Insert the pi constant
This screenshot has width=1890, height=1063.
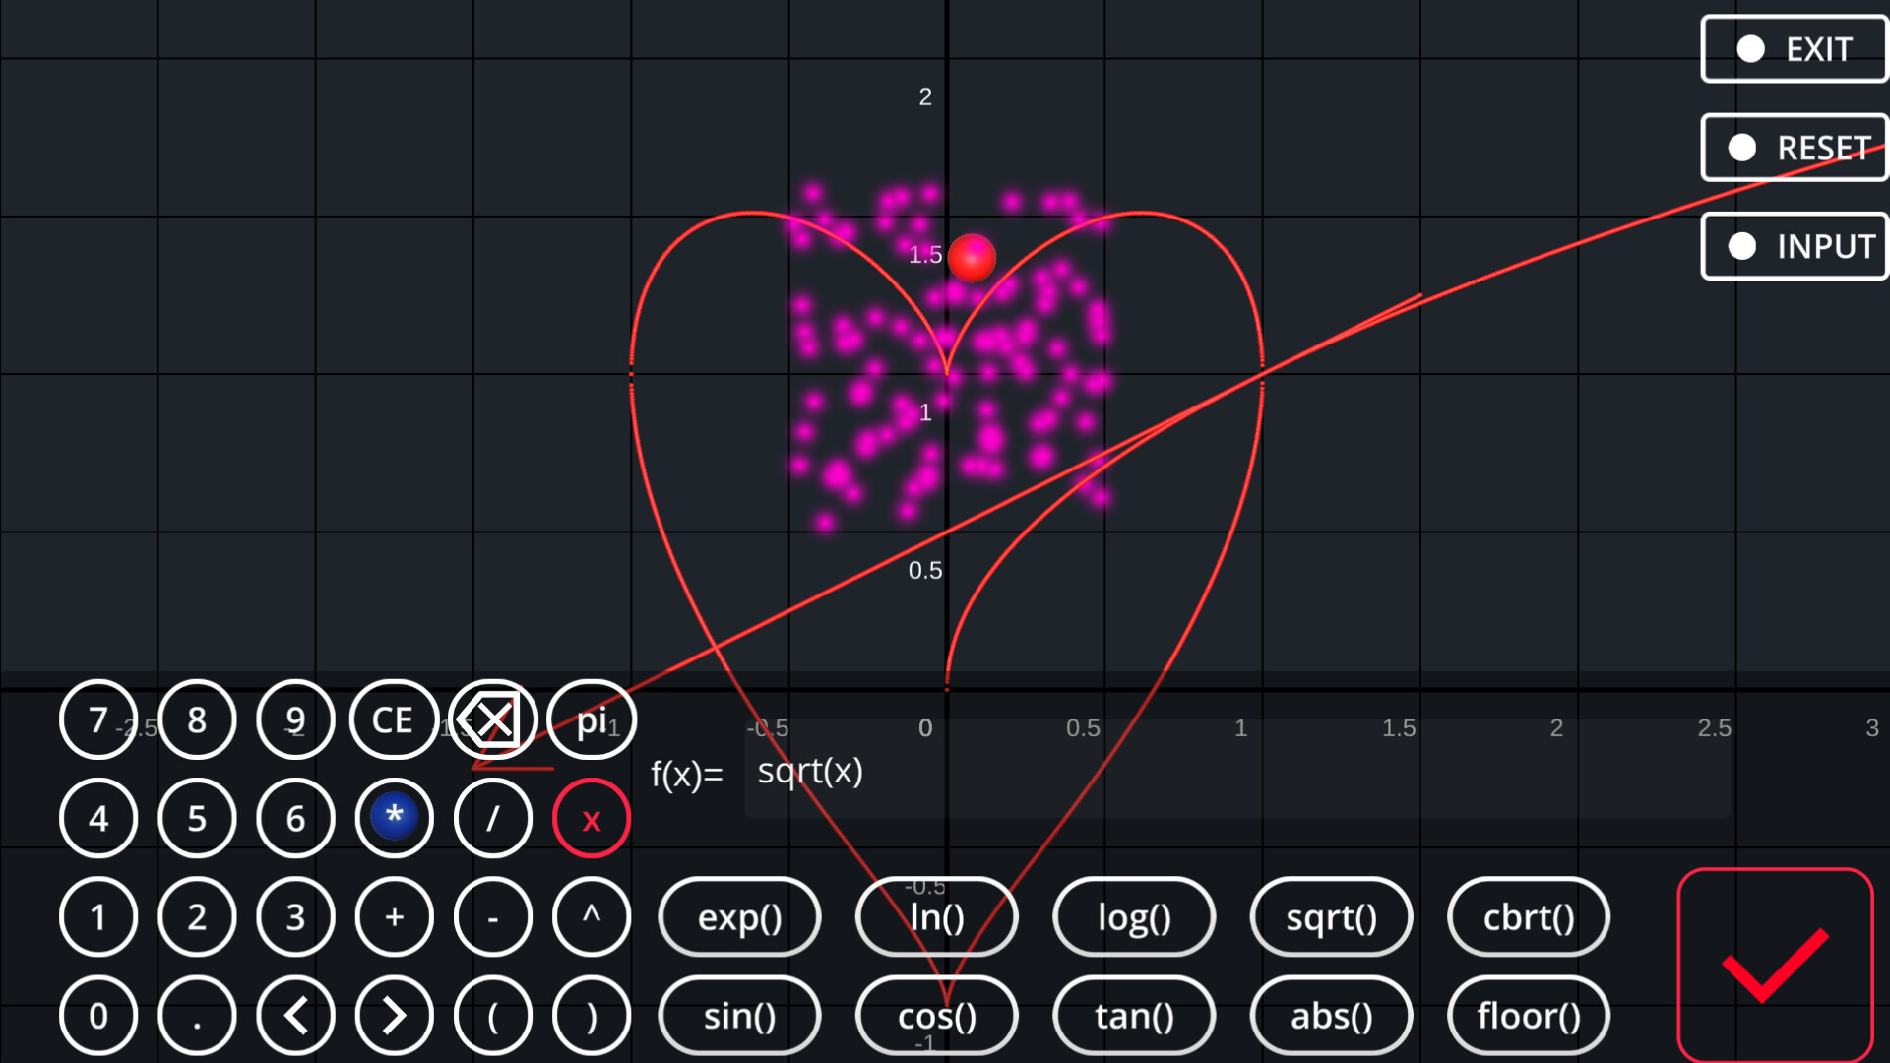(591, 720)
